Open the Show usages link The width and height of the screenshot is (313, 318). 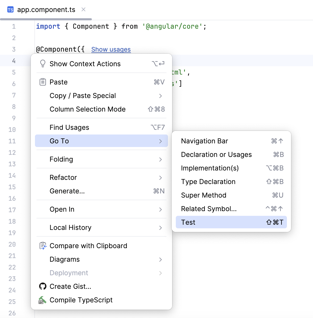(111, 49)
